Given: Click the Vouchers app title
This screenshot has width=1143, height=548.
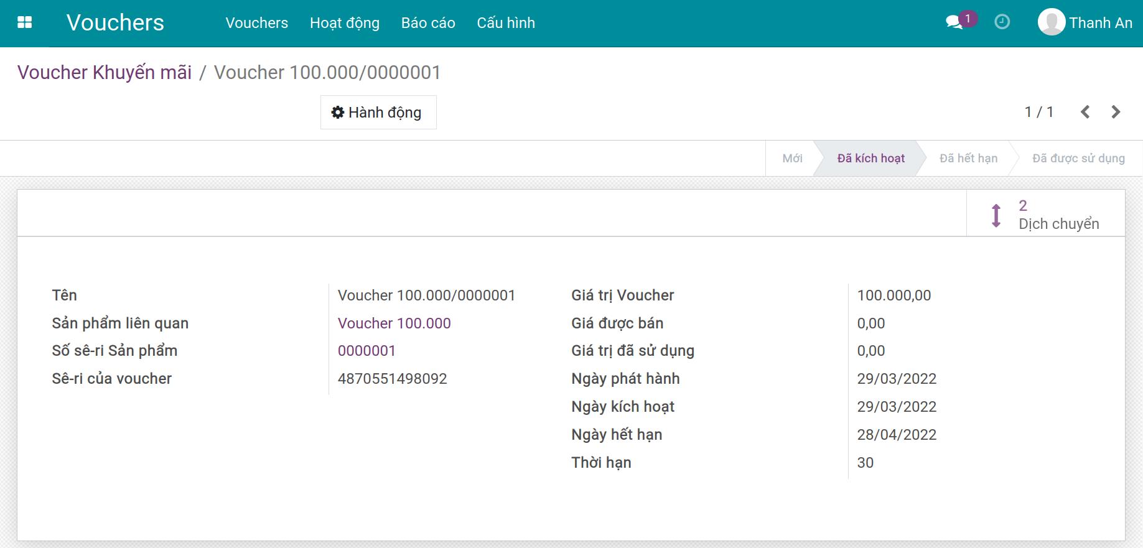Looking at the screenshot, I should pos(115,23).
